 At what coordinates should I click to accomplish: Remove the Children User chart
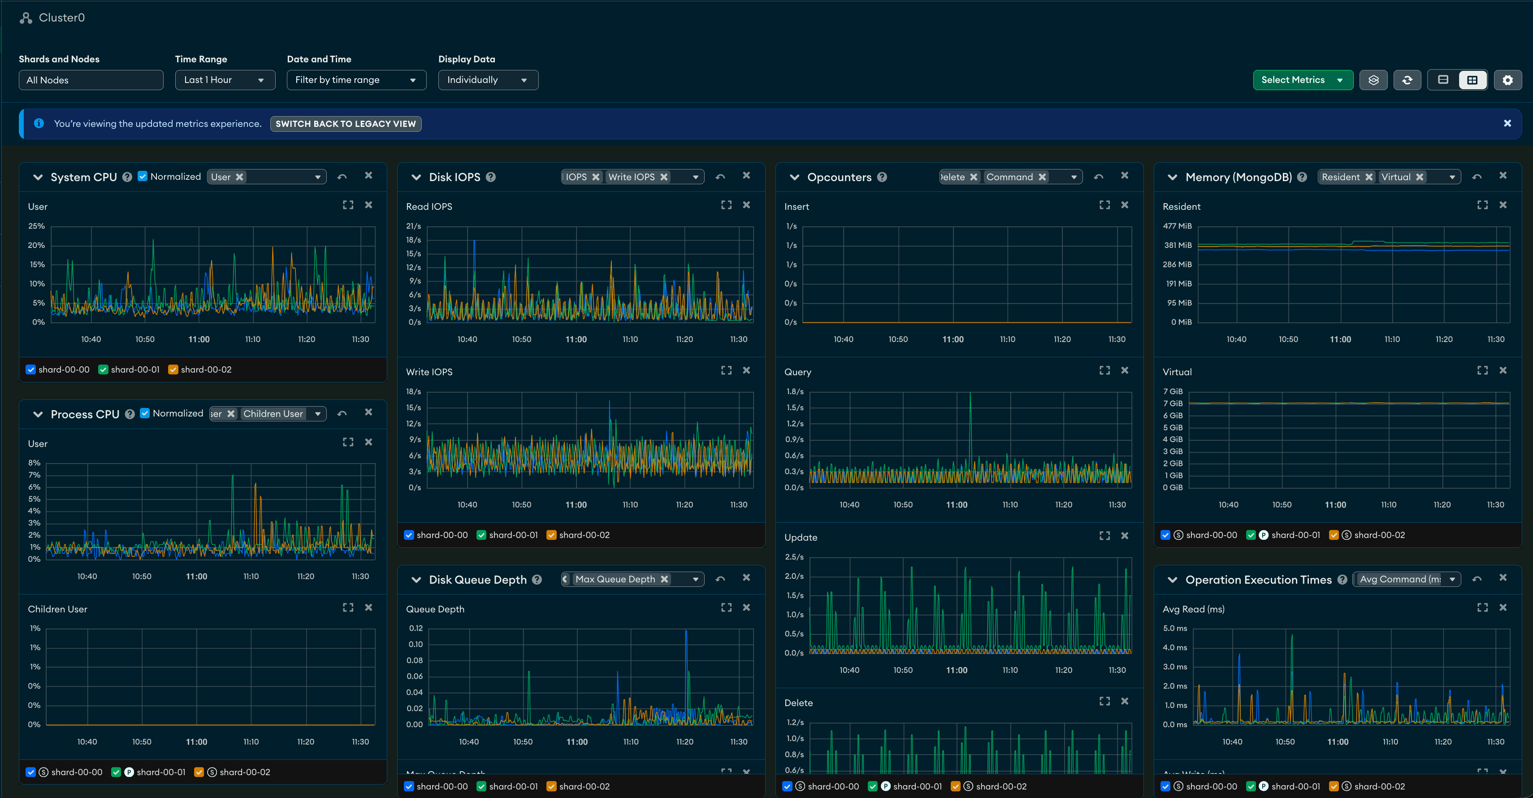click(x=368, y=607)
